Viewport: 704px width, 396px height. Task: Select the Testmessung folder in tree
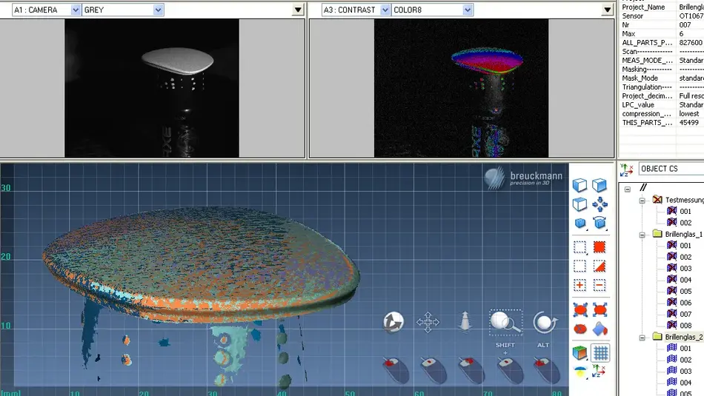683,200
